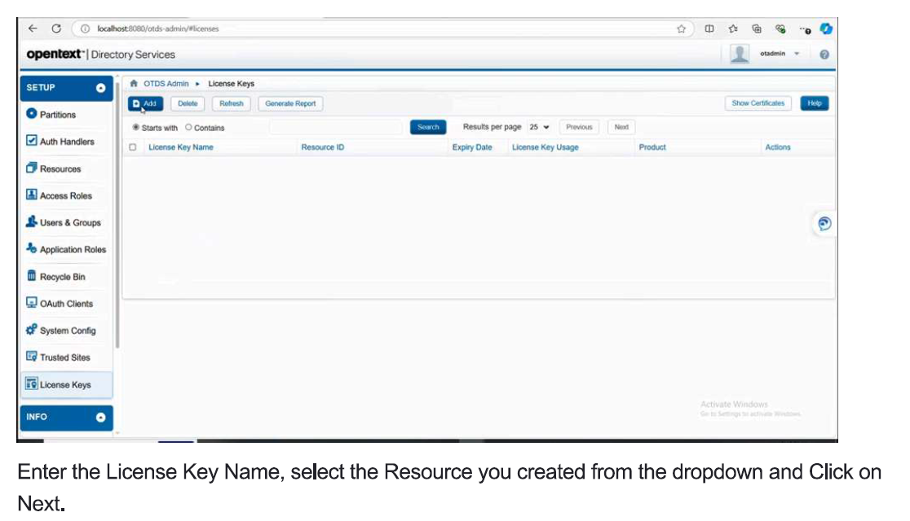Click the Add button

pyautogui.click(x=145, y=103)
